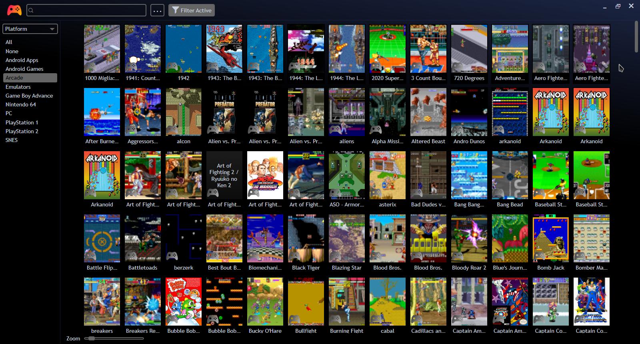Screen dimensions: 640x344
Task: Filter by Android Apps
Action: click(30, 60)
